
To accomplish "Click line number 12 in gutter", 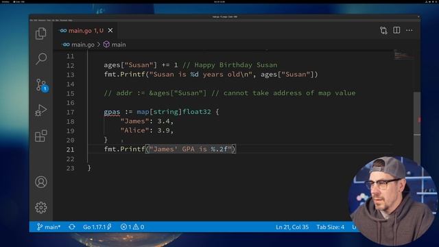I will [70, 66].
